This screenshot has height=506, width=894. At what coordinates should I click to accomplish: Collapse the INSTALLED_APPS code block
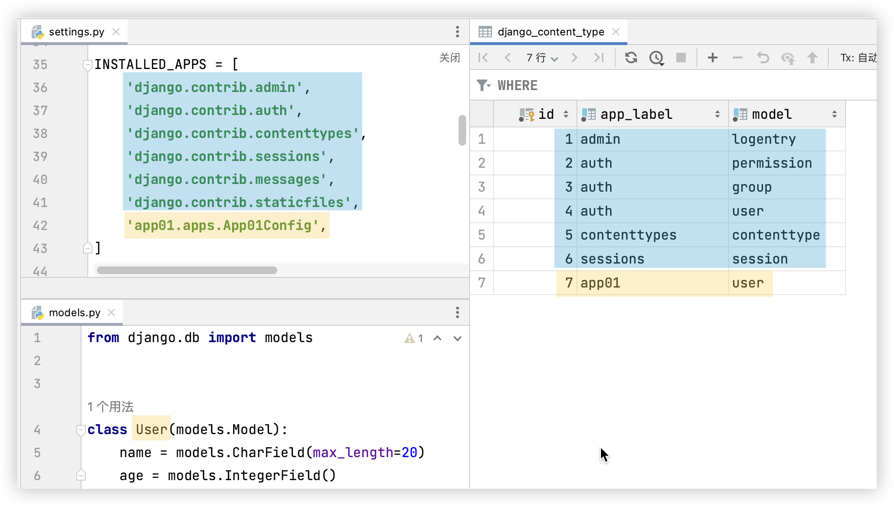(87, 64)
